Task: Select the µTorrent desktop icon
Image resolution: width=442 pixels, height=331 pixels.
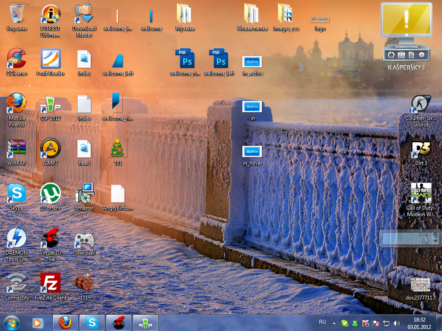Action: (x=51, y=193)
